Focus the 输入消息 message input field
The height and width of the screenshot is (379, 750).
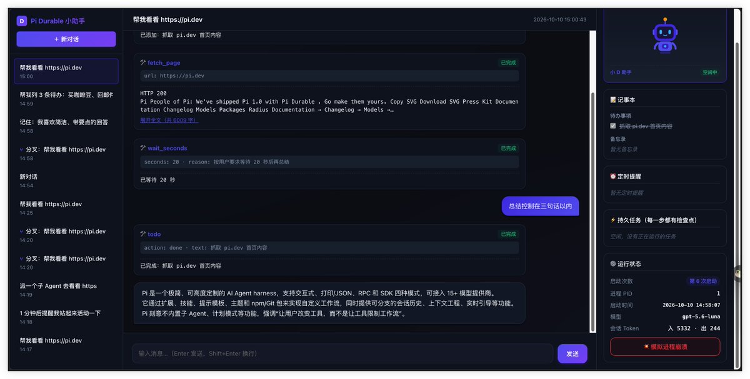click(342, 353)
